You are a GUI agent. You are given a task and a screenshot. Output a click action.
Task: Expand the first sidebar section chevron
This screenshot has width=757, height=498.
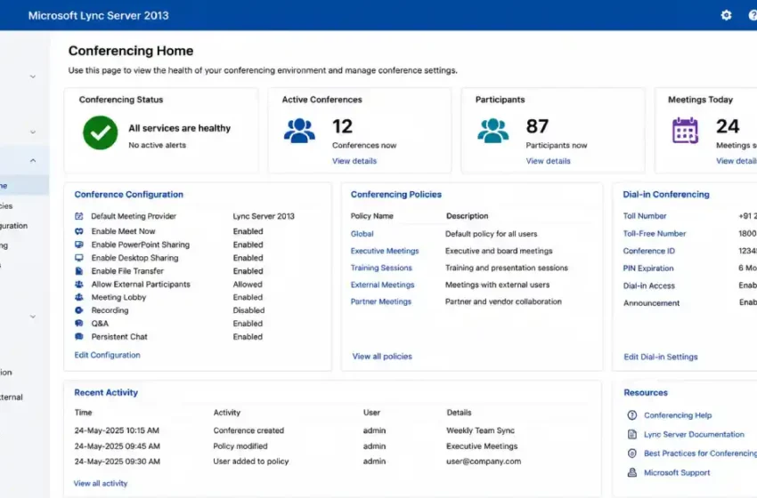pyautogui.click(x=33, y=76)
